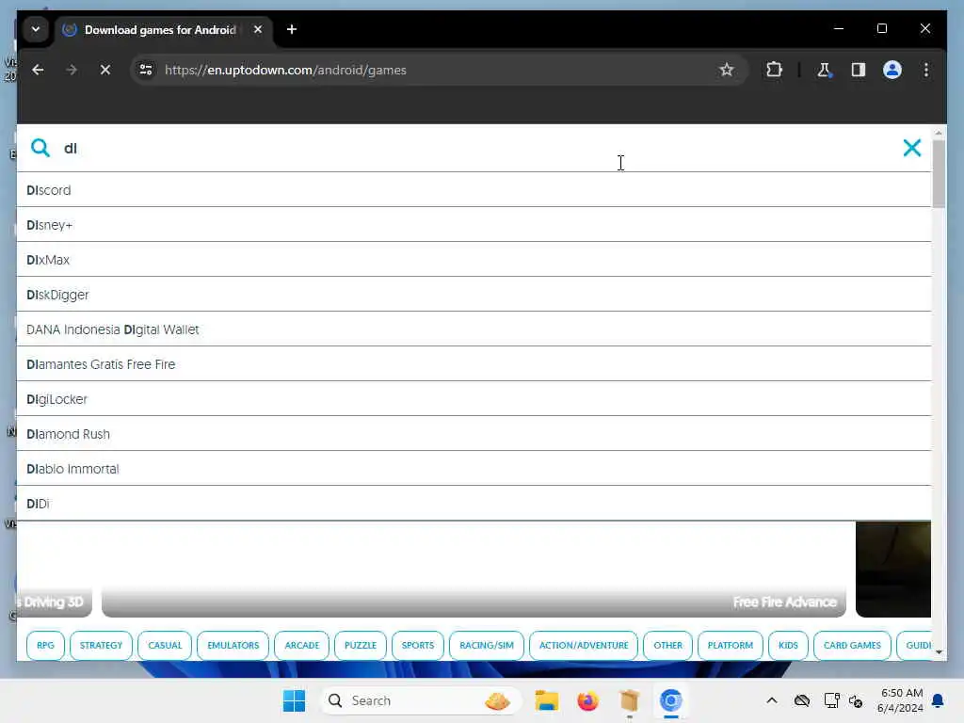Click the search text field containing 'di'
964x723 pixels.
coord(474,148)
